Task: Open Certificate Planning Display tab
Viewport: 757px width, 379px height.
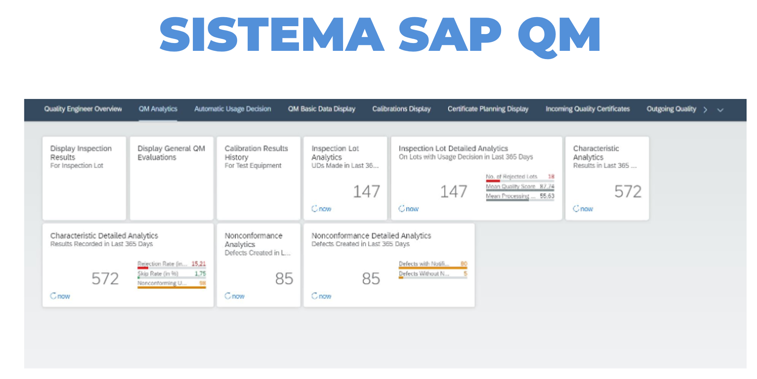Action: point(488,109)
